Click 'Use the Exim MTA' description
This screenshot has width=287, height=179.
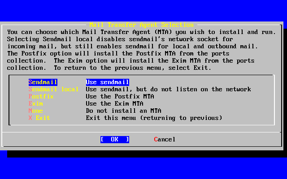pyautogui.click(x=115, y=103)
